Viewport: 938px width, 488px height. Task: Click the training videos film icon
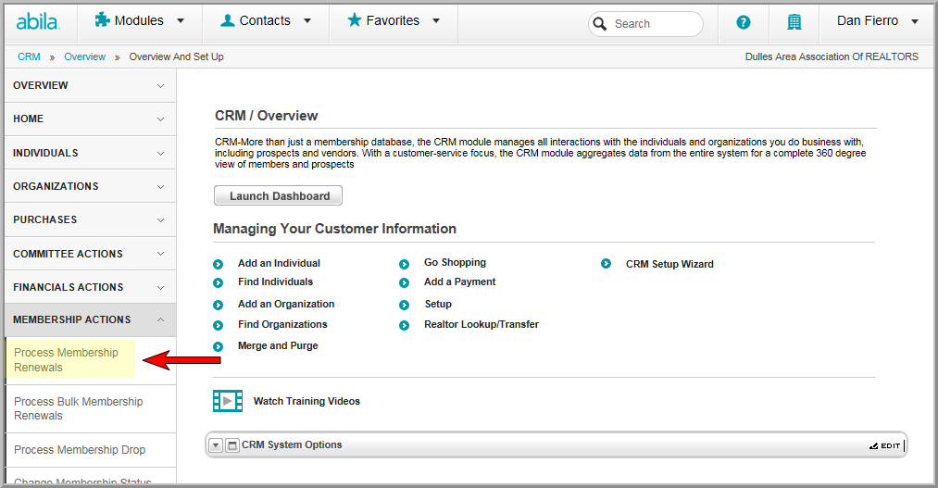(228, 401)
